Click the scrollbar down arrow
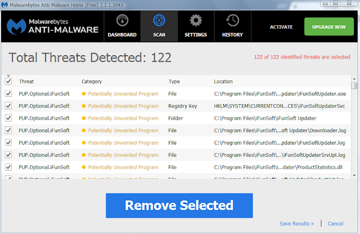This screenshot has height=234, width=360. tap(354, 175)
